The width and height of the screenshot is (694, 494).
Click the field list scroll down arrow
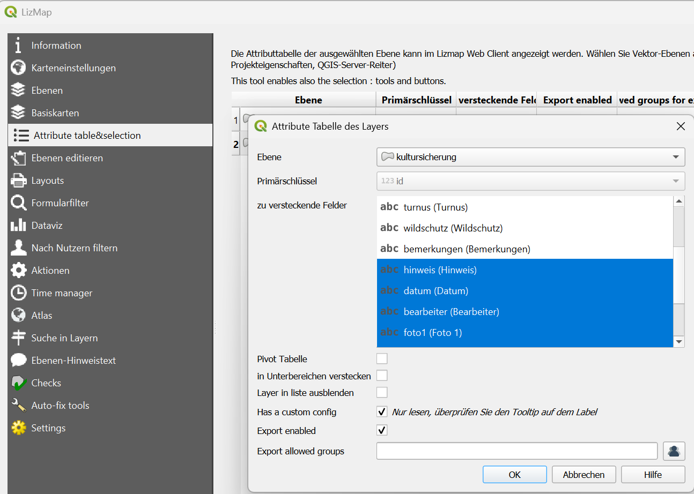[x=679, y=341]
